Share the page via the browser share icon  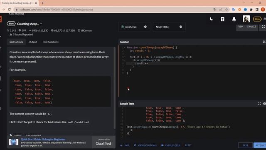pos(221,10)
